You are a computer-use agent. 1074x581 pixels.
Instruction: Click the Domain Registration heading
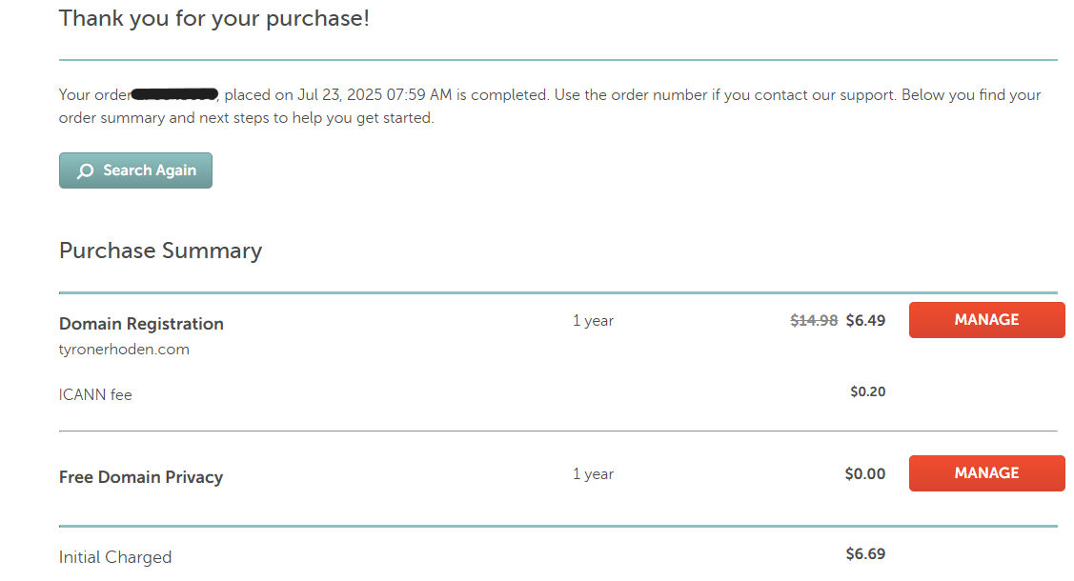point(141,324)
